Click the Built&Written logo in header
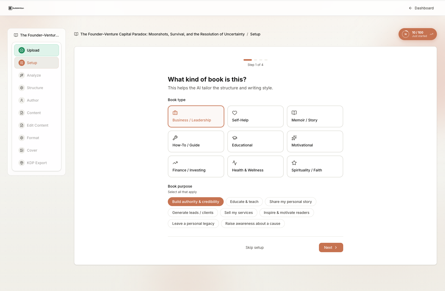445x291 pixels. point(16,8)
